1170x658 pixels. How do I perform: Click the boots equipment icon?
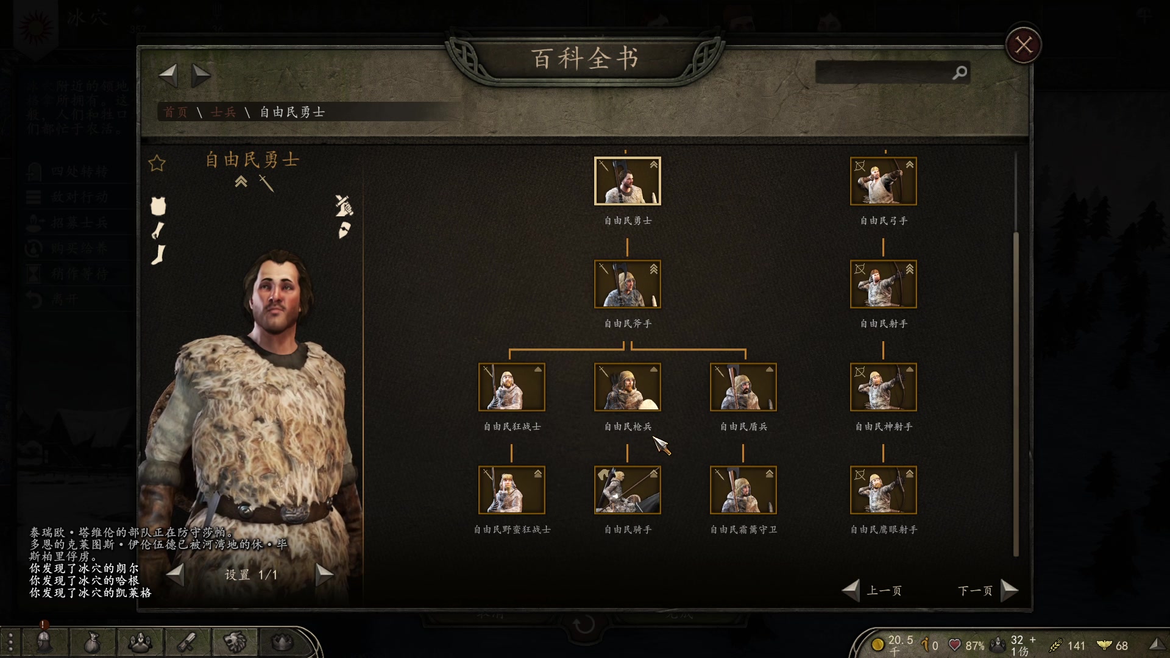[x=158, y=255]
